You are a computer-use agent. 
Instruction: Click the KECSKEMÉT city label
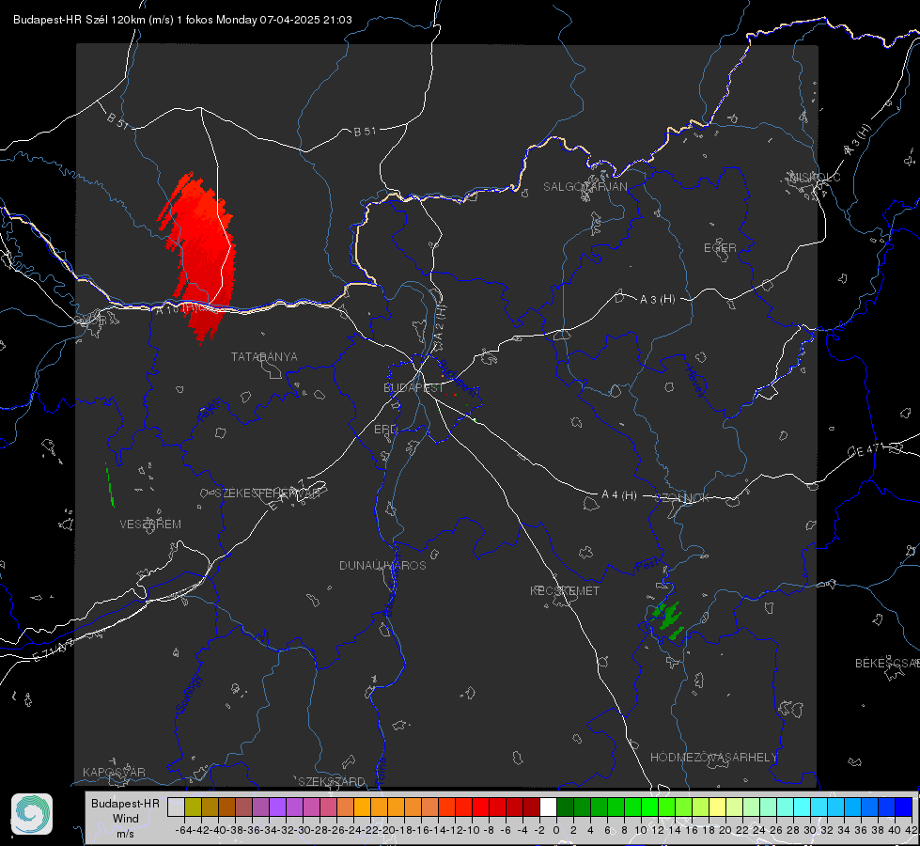(565, 590)
